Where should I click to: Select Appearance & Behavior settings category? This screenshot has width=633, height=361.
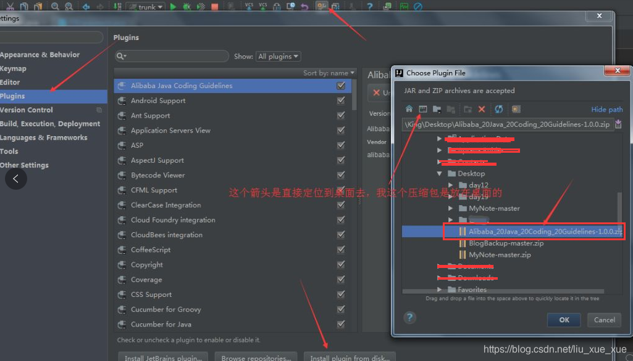(x=40, y=55)
